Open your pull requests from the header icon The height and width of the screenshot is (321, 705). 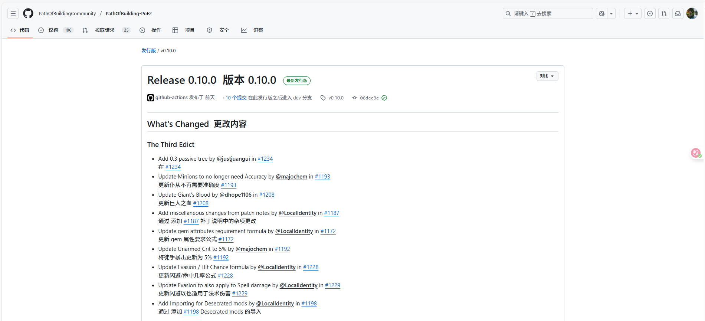[x=664, y=14]
